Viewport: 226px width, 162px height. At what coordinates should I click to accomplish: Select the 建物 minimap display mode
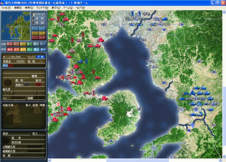pos(39,19)
